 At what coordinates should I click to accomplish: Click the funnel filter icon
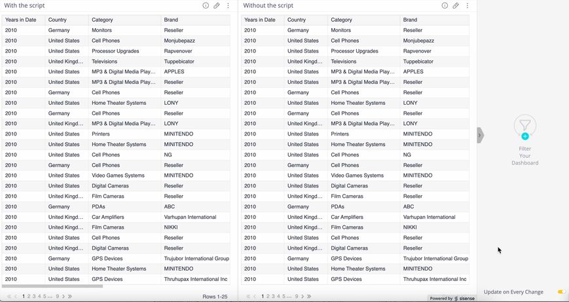[x=524, y=126]
